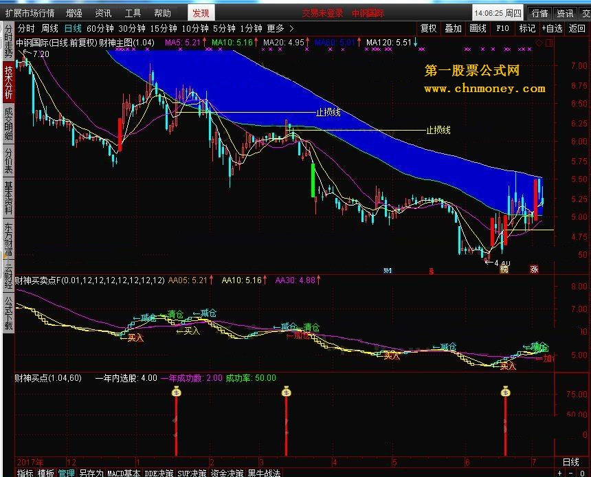Open the 基本资料 sidebar tab

[x=8, y=198]
